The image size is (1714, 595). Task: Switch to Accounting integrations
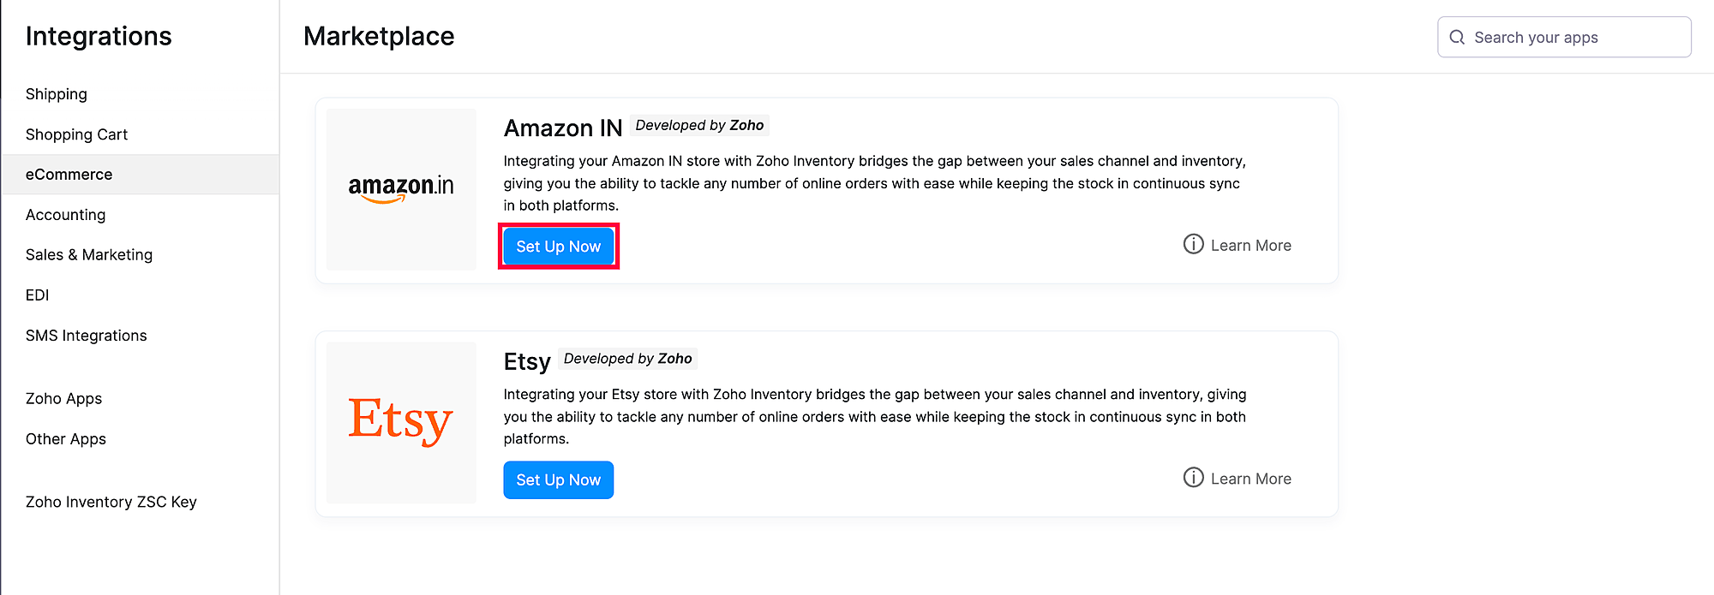(65, 215)
